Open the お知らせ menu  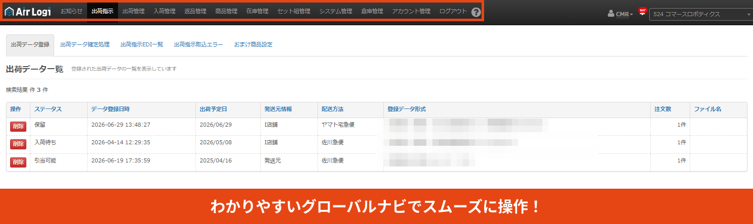pyautogui.click(x=71, y=11)
